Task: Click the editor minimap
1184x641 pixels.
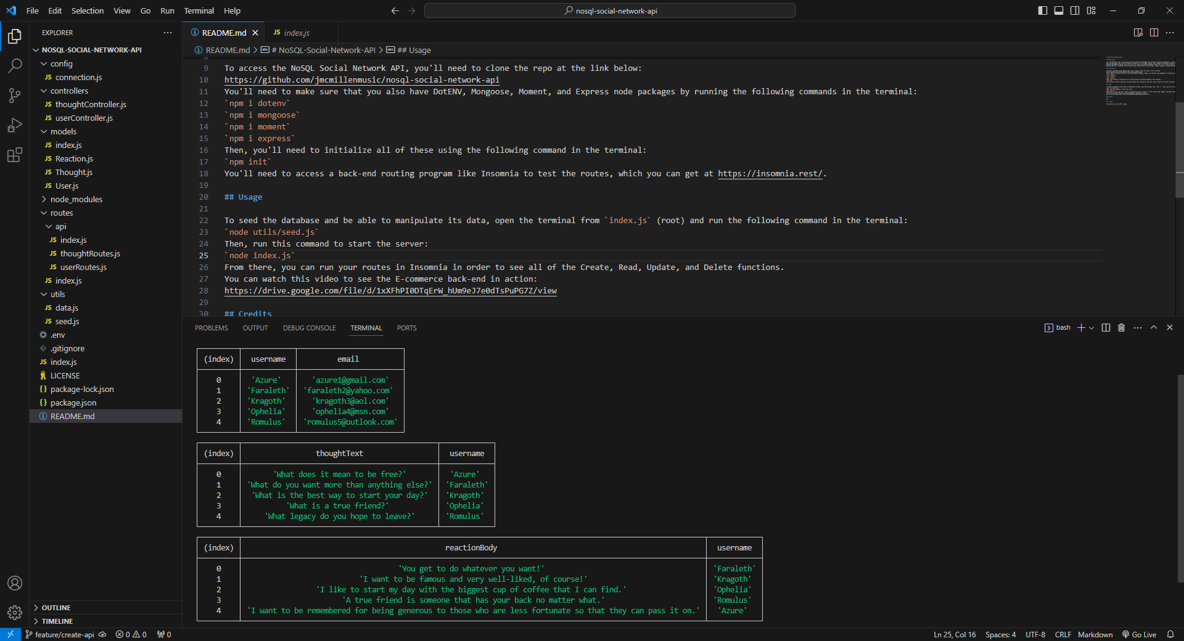Action: [x=1140, y=80]
